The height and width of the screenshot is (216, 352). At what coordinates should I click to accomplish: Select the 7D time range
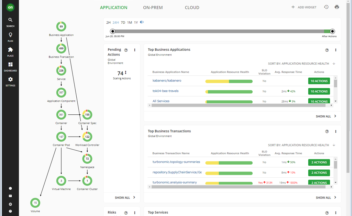pyautogui.click(x=123, y=22)
